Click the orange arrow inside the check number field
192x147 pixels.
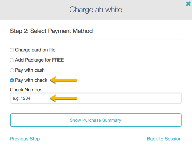pos(64,98)
